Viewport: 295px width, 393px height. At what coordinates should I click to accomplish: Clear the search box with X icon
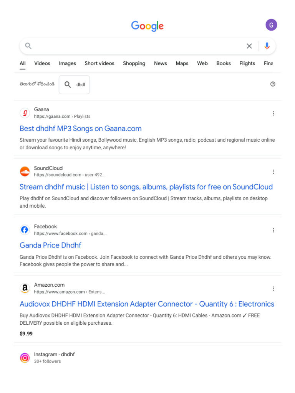pos(249,46)
